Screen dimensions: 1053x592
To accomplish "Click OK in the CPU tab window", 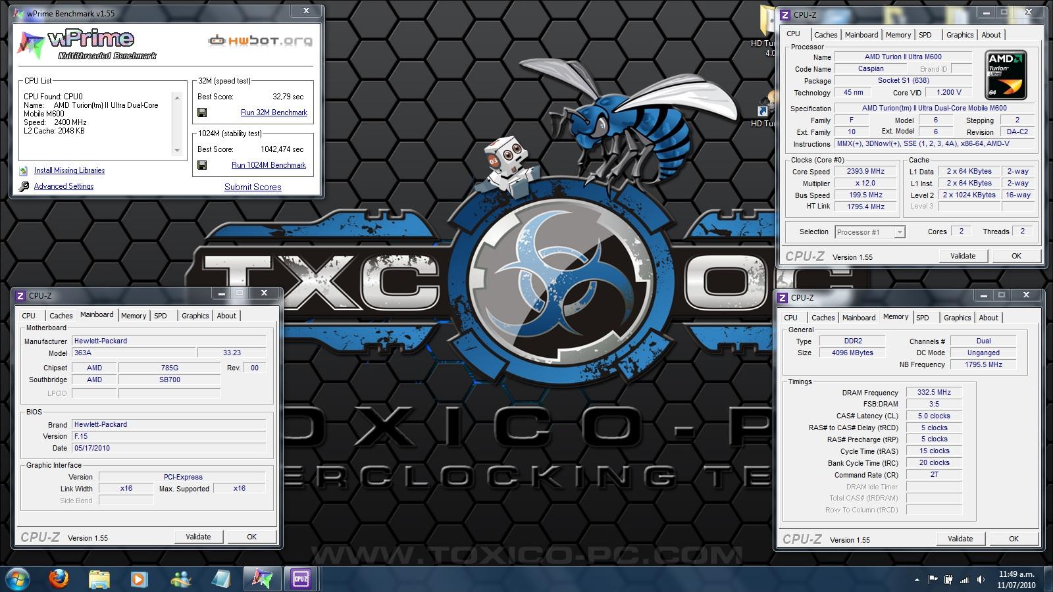I will [1016, 256].
